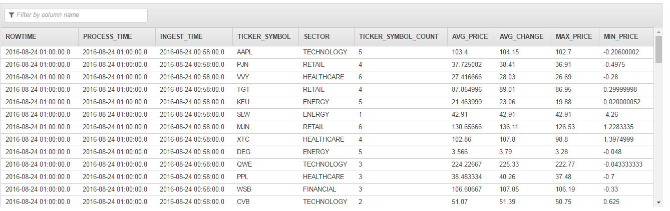Click the MAX_PRICE column header
The height and width of the screenshot is (211, 670).
point(575,36)
